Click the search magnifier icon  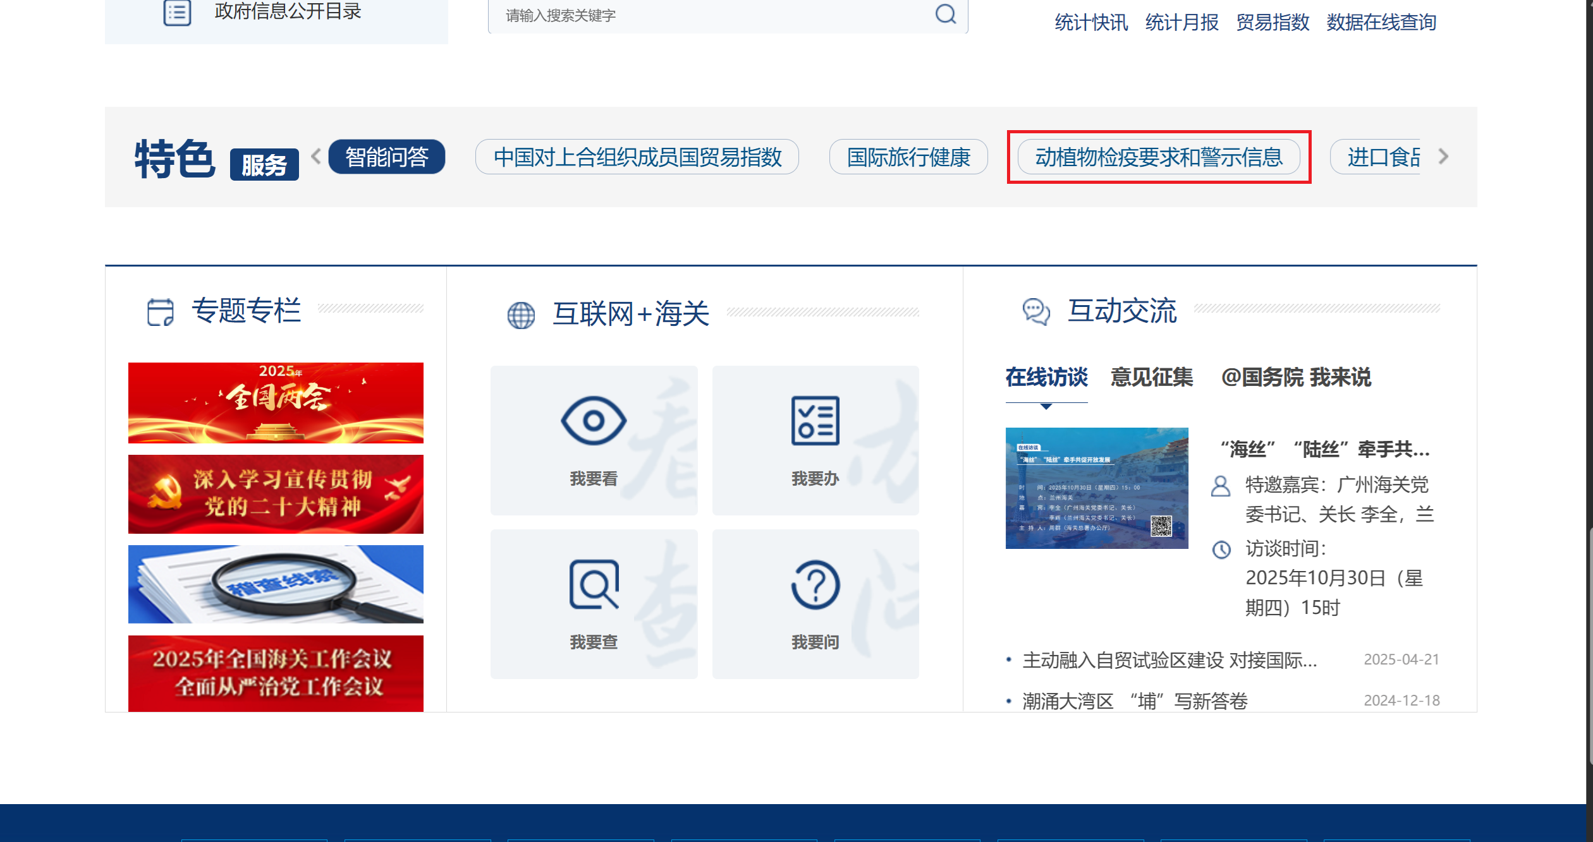tap(945, 14)
